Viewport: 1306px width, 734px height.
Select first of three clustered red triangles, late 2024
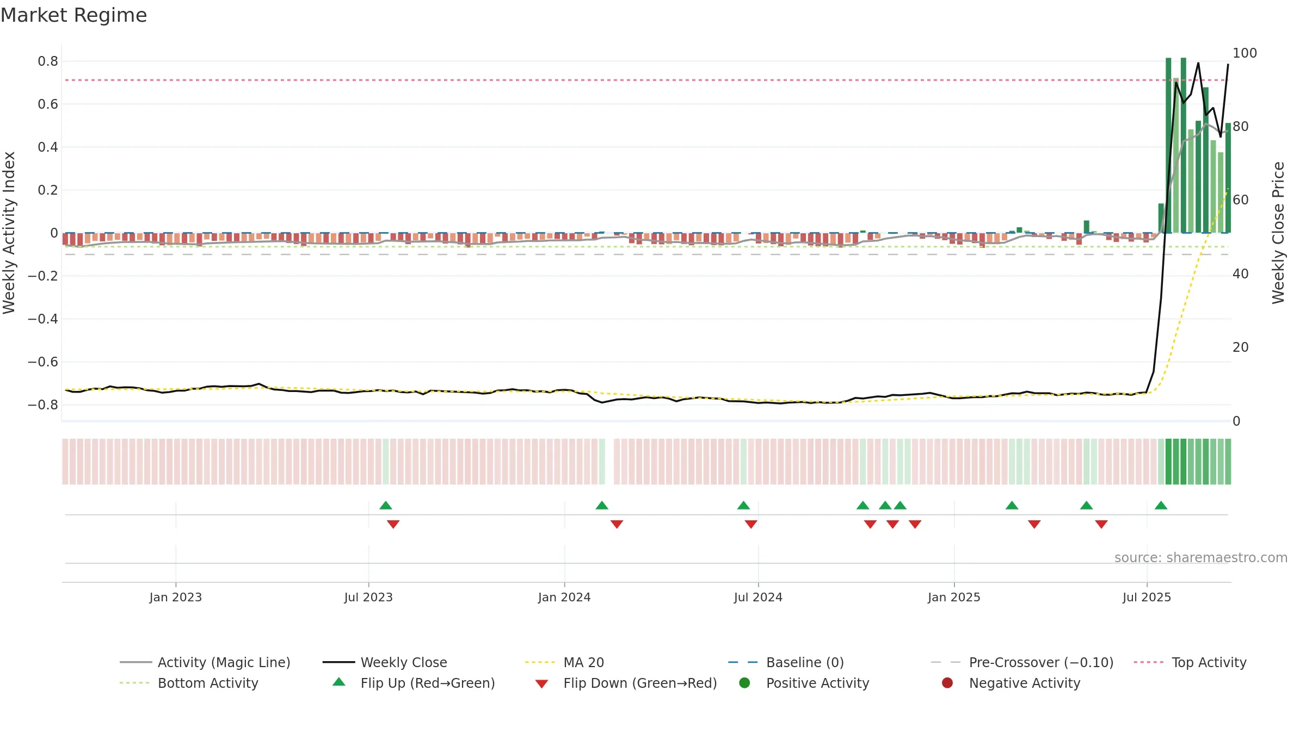(x=870, y=524)
